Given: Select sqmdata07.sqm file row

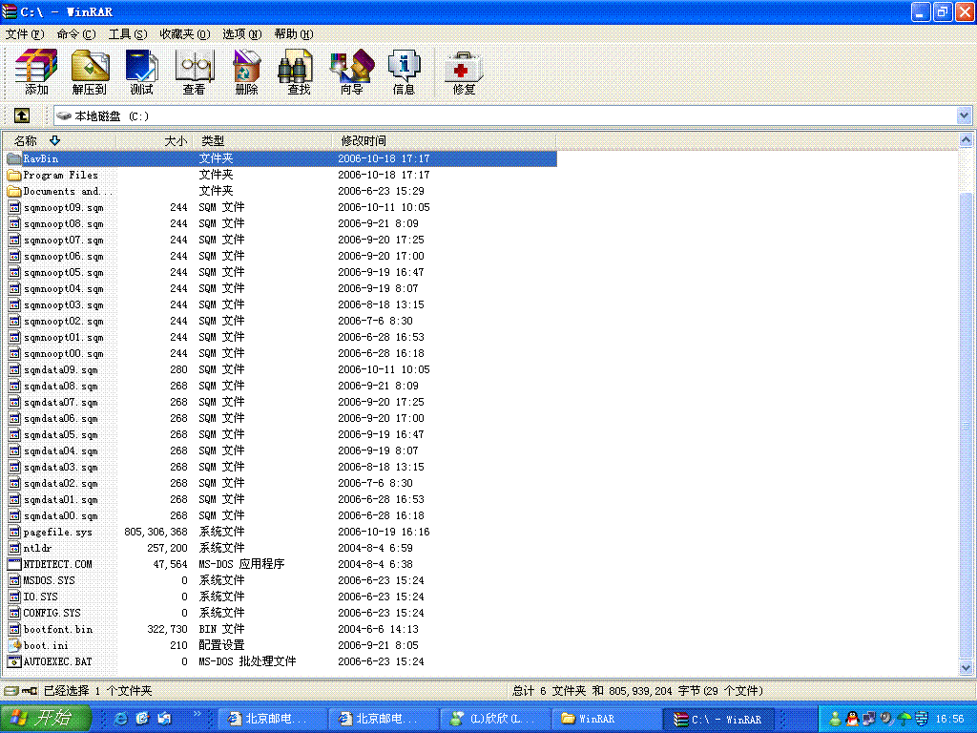Looking at the screenshot, I should (280, 402).
